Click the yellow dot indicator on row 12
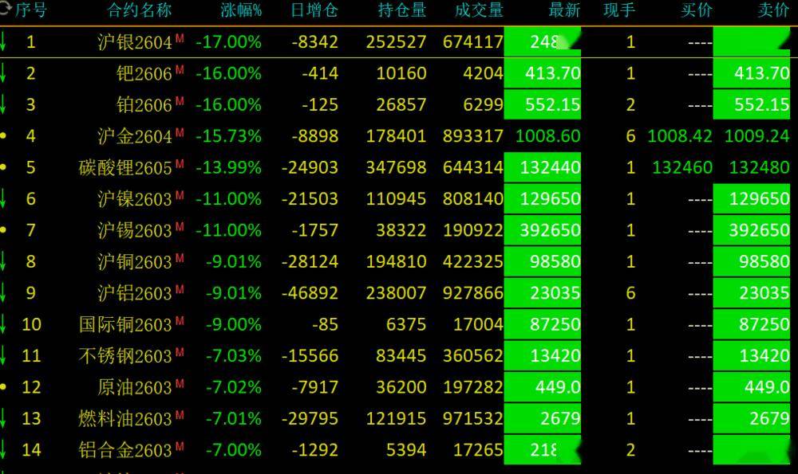The image size is (798, 474). 4,387
